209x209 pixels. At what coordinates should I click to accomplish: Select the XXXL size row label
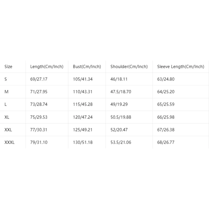tap(9, 142)
